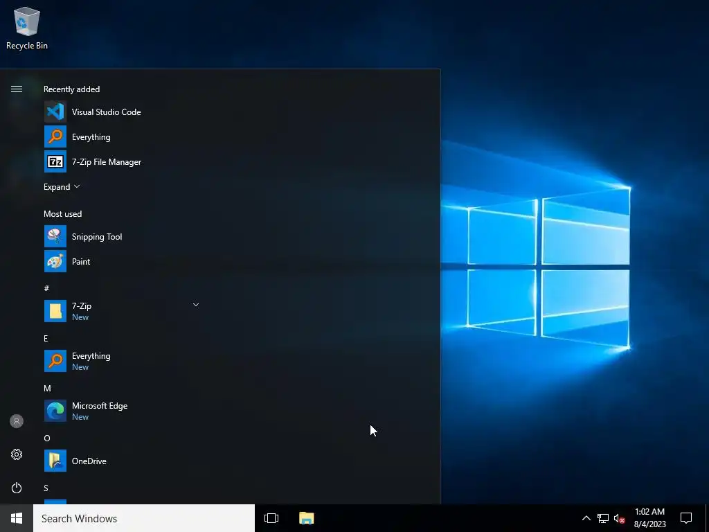
Task: Show hidden tray icons chevron
Action: tap(586, 518)
